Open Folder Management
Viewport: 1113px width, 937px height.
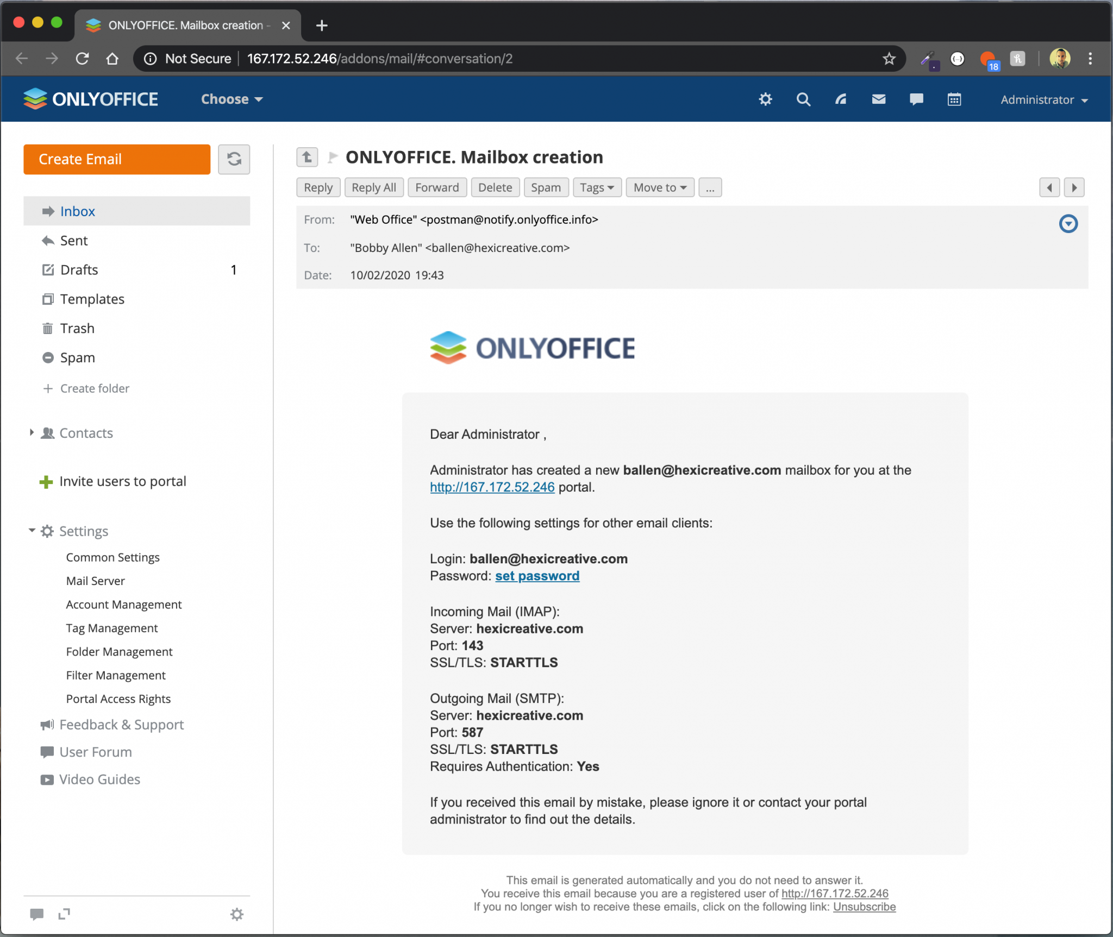click(x=120, y=652)
